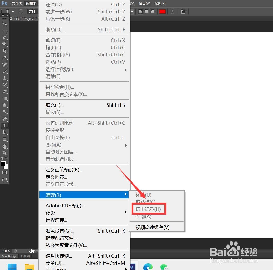
Task: Set right text alignment
Action: (x=153, y=12)
